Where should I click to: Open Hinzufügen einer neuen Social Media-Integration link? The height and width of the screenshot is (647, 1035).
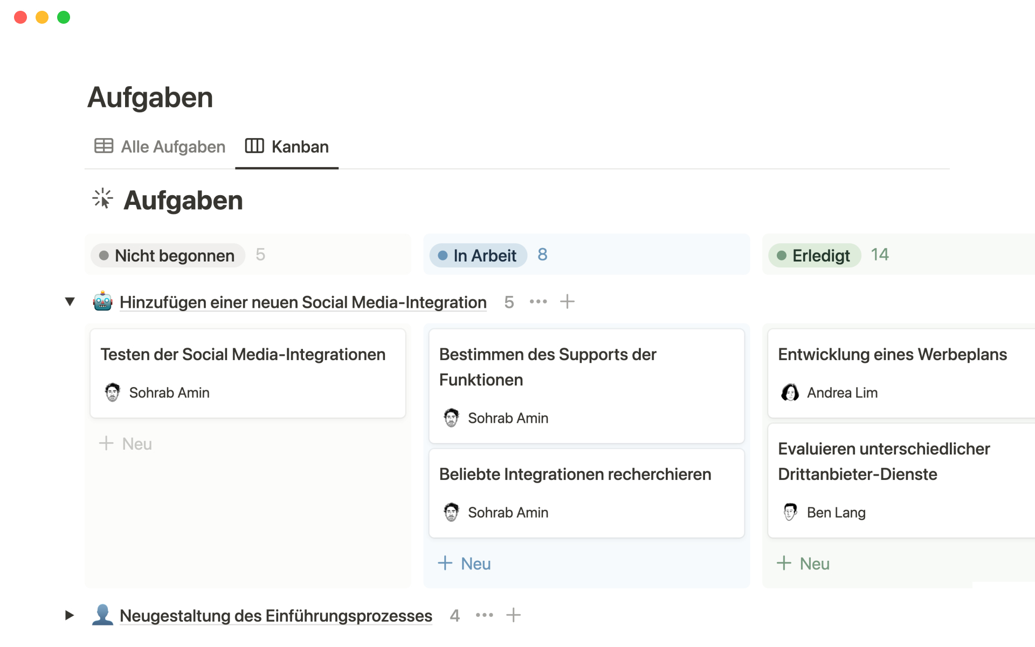tap(303, 302)
